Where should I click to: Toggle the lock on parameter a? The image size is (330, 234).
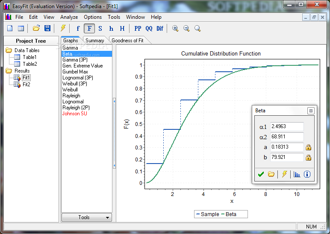(x=308, y=147)
